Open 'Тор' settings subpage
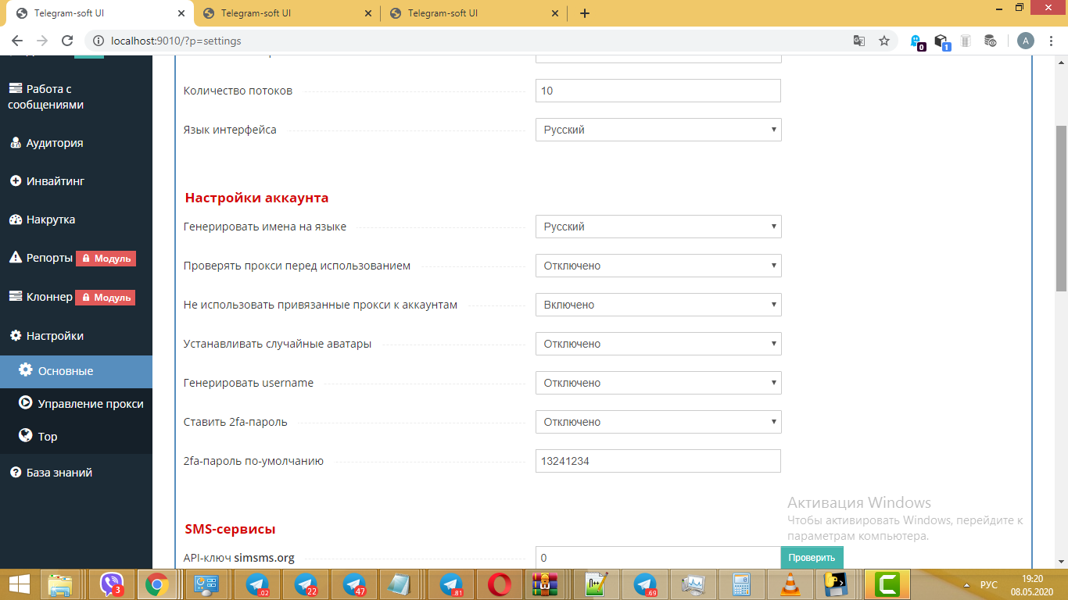1068x600 pixels. click(76, 437)
